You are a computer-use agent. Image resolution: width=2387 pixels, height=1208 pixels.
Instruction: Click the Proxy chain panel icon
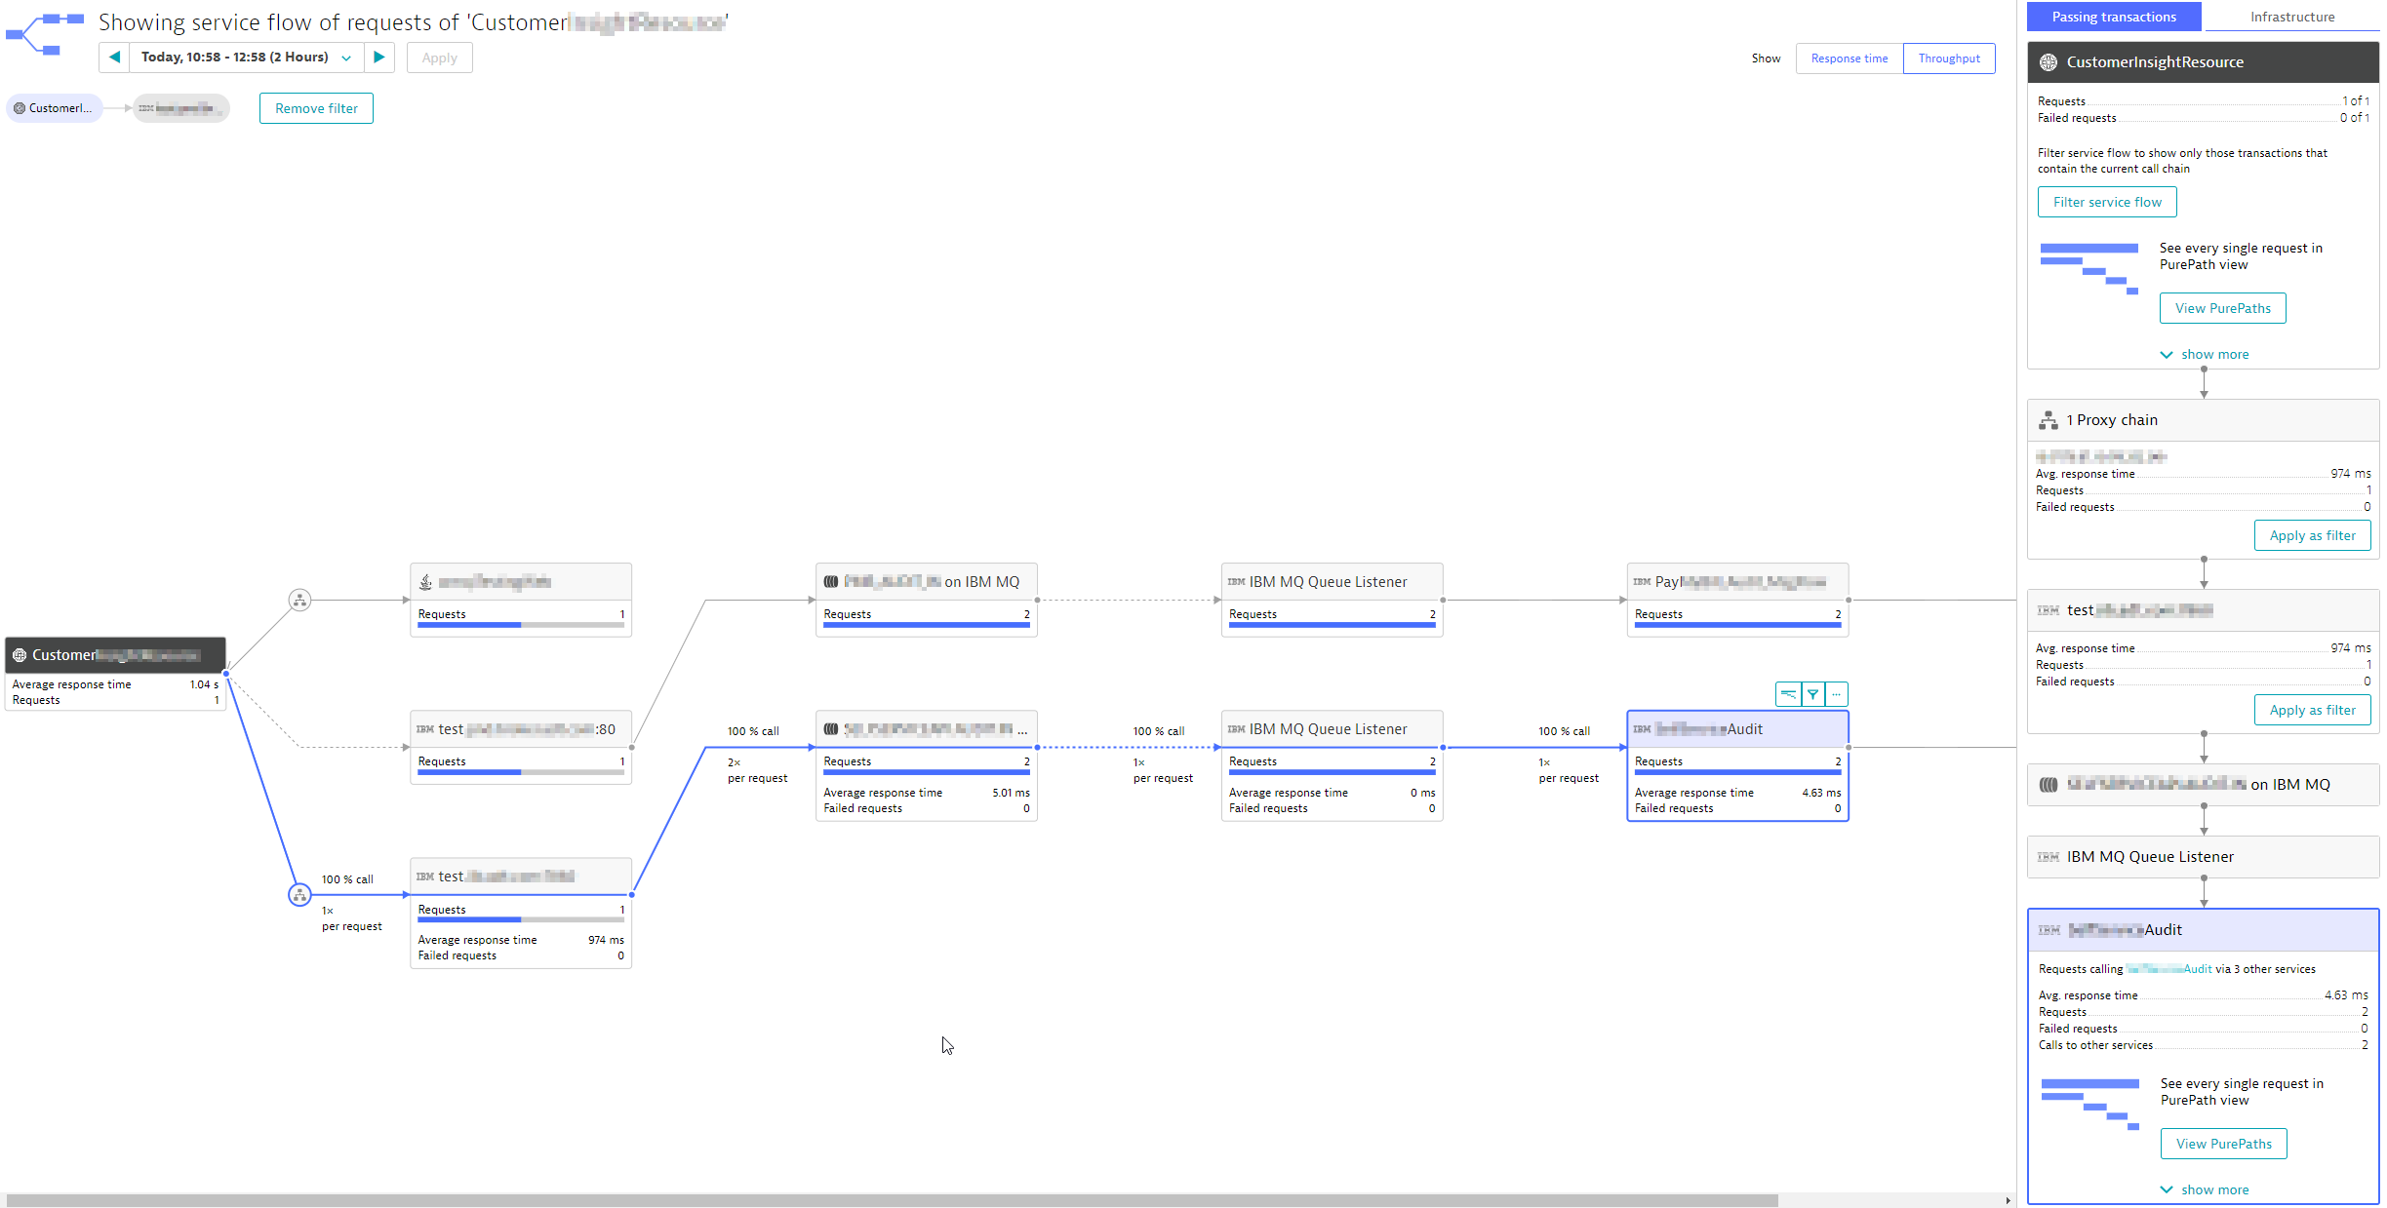tap(2049, 420)
